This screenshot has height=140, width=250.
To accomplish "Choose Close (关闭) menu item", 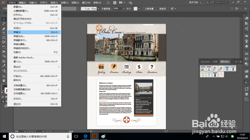I will click(x=34, y=28).
